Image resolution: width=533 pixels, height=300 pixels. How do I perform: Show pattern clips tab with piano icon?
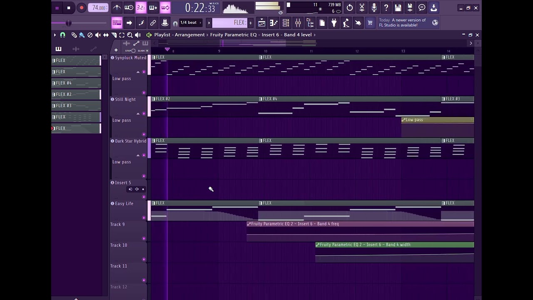pos(58,49)
